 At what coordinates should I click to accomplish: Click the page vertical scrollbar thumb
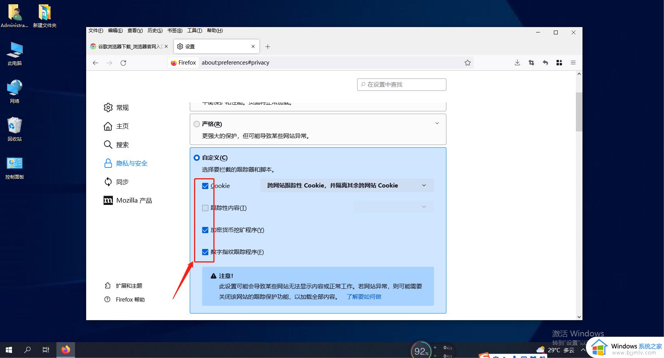[x=579, y=112]
